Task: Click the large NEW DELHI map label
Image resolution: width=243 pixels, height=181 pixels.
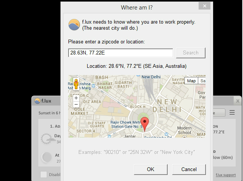Action: pos(167,106)
